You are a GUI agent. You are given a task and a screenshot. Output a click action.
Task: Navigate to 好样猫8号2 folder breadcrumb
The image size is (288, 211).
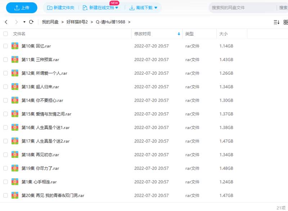pos(77,22)
